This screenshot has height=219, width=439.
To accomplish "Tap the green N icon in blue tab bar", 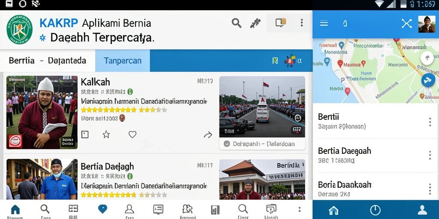I will pyautogui.click(x=275, y=61).
